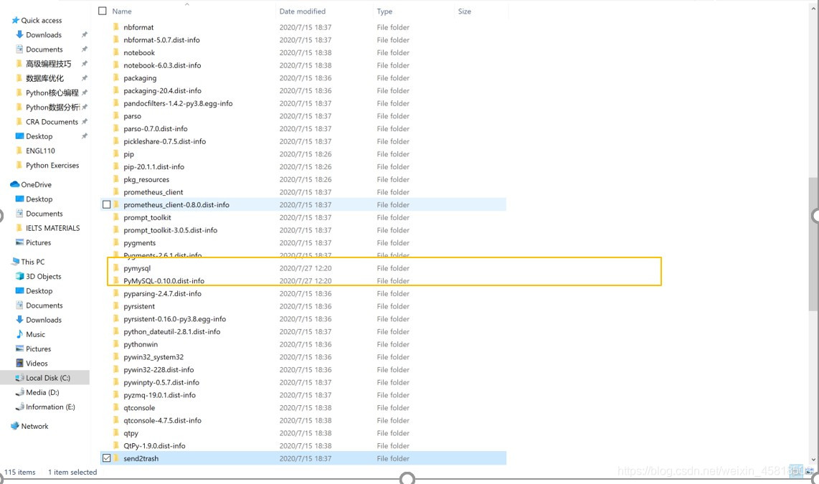Click the Network icon in sidebar
The width and height of the screenshot is (819, 484).
(14, 426)
